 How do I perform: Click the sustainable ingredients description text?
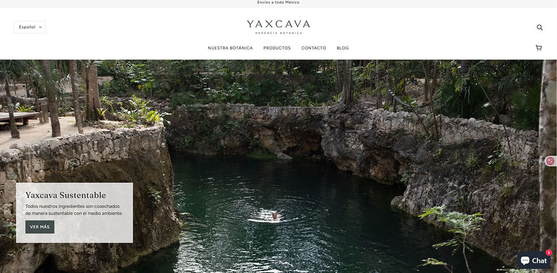point(74,209)
